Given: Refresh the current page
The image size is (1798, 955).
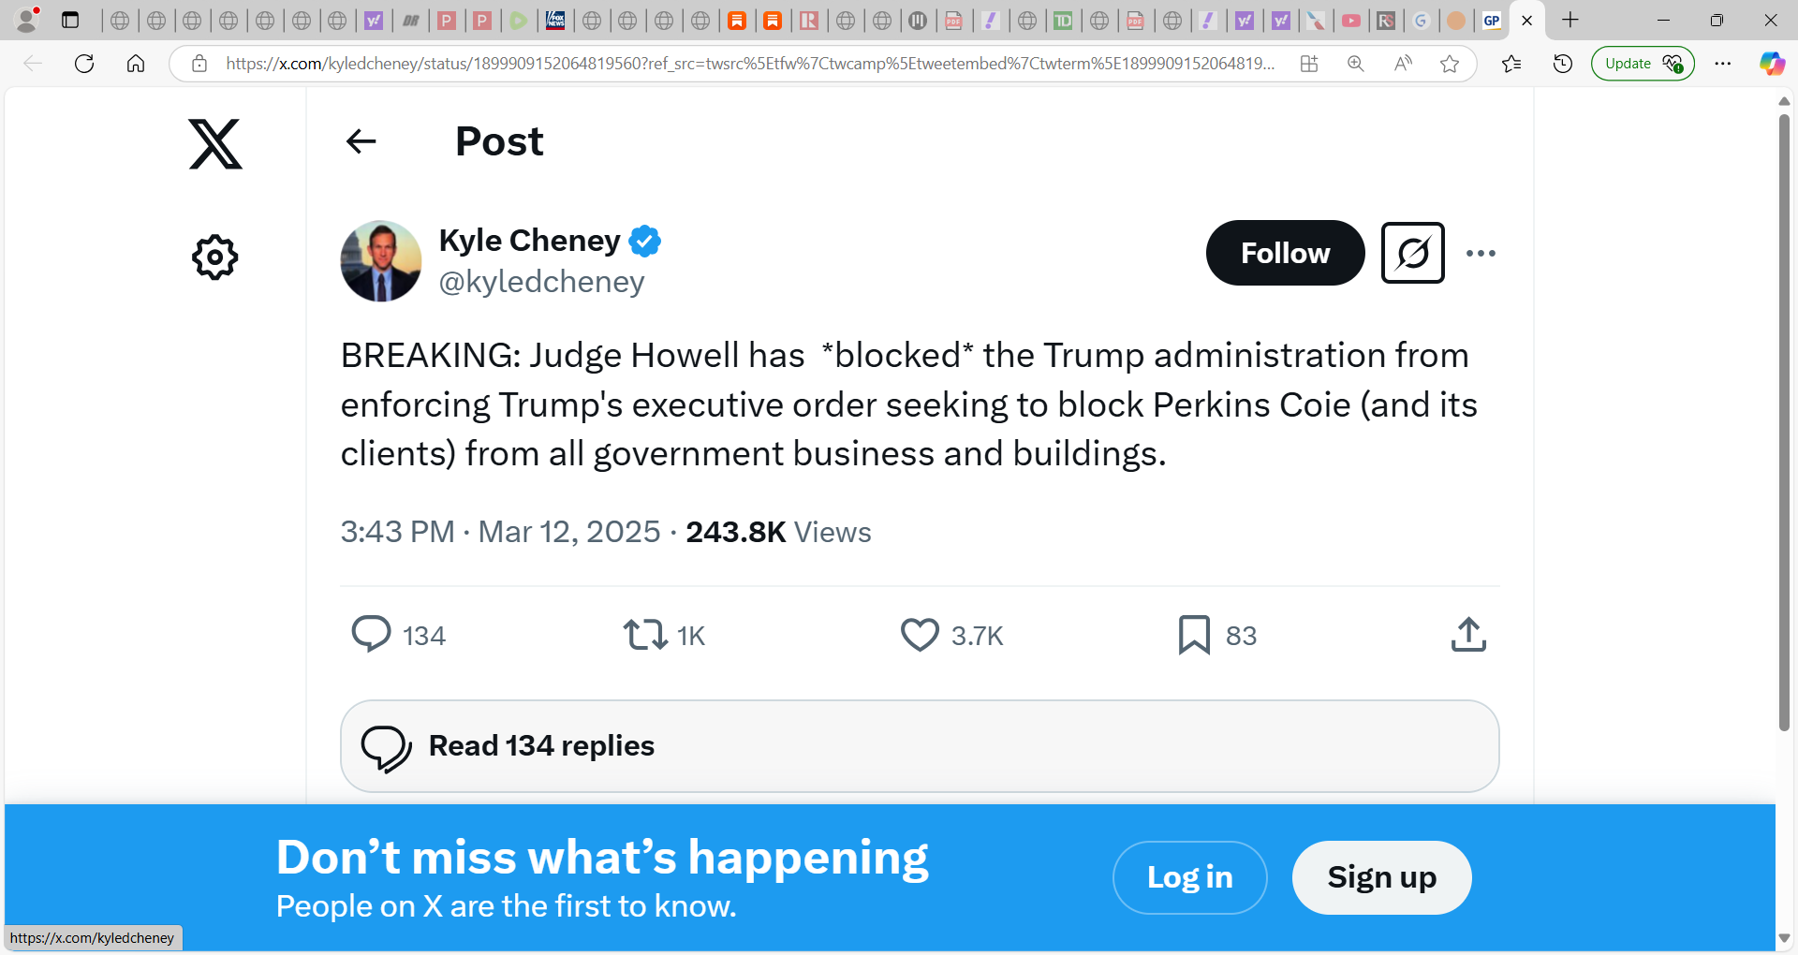Looking at the screenshot, I should (83, 63).
